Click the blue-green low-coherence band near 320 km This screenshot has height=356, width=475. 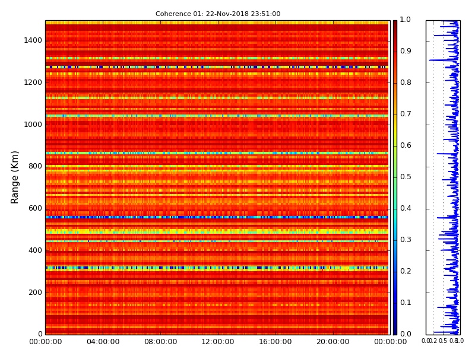point(217,268)
